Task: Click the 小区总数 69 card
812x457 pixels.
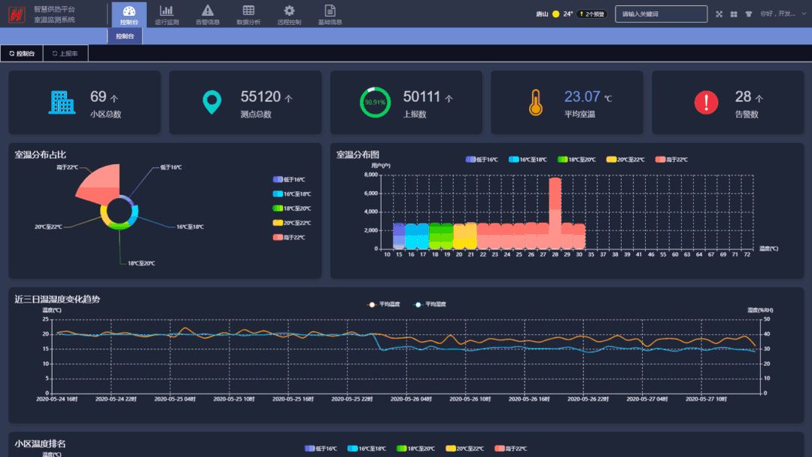Action: 84,102
